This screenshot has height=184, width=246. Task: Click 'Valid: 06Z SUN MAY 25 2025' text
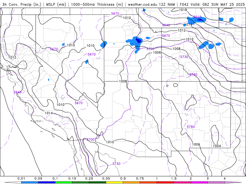(x=218, y=4)
